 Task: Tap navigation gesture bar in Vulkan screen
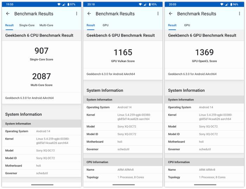pyautogui.click(x=124, y=185)
